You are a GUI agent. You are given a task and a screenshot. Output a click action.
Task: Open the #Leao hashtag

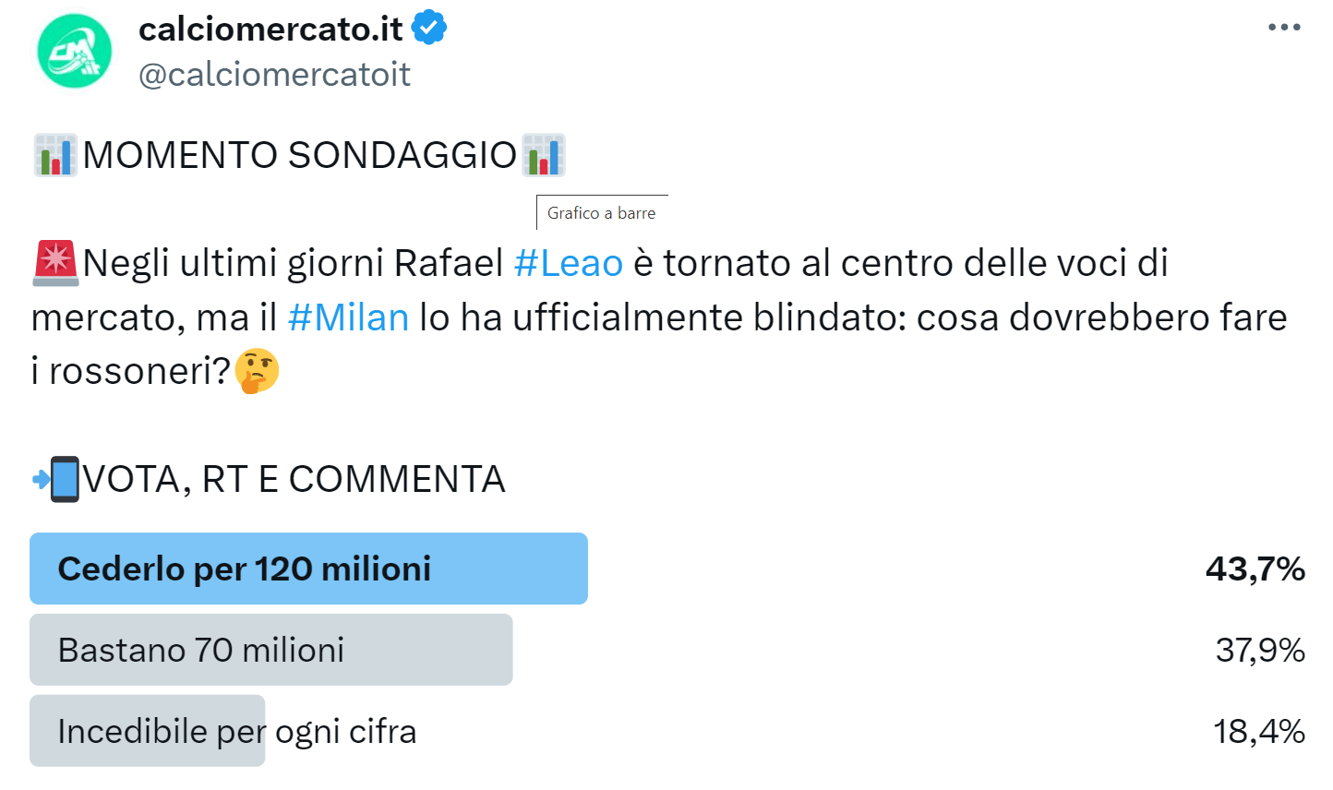(567, 262)
